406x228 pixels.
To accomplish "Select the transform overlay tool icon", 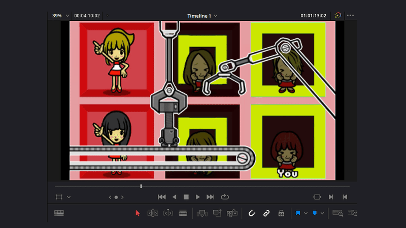I will [59, 197].
